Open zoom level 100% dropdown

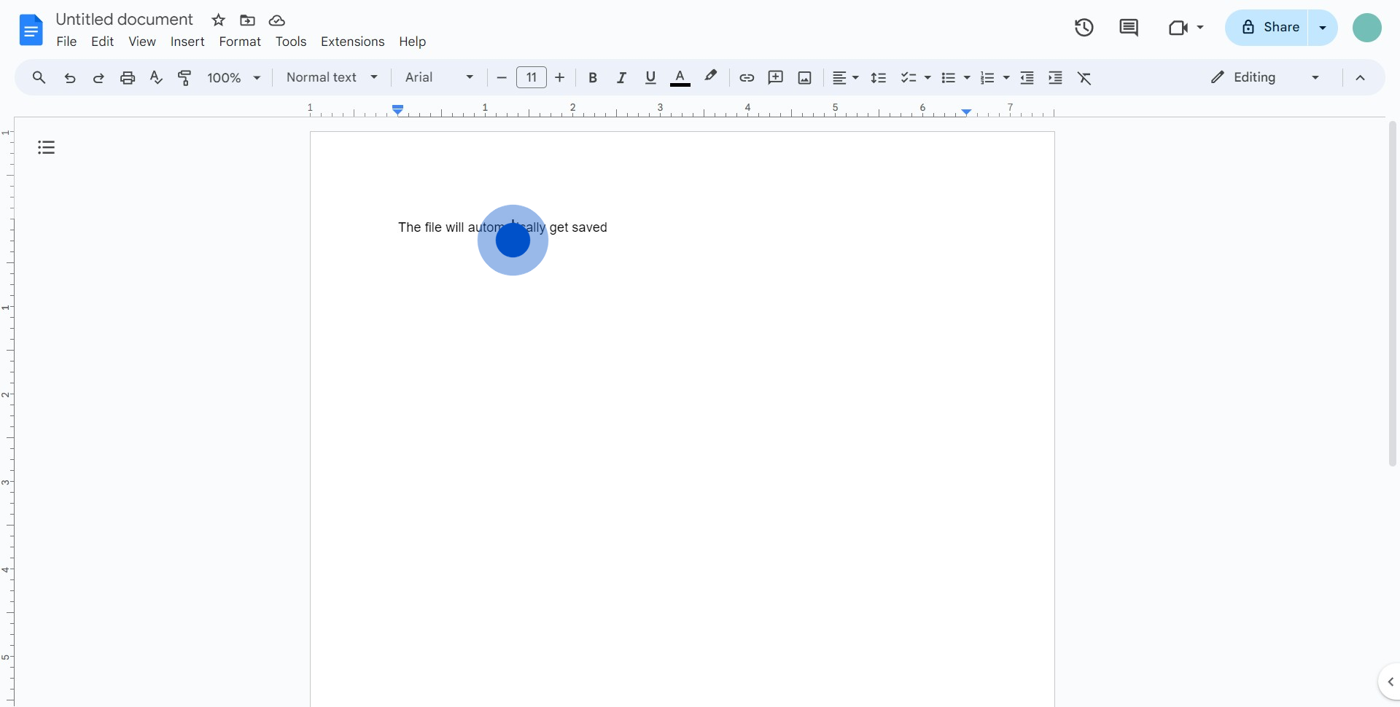point(234,78)
